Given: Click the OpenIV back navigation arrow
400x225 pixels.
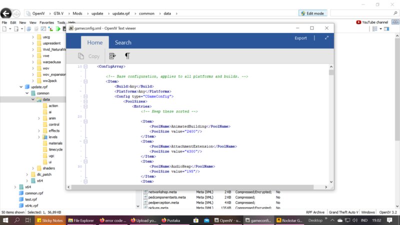Looking at the screenshot, I should 6,12.
